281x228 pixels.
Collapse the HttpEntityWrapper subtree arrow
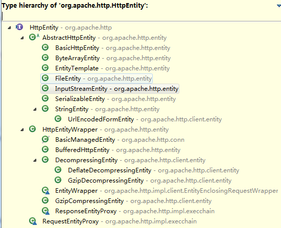pos(22,130)
